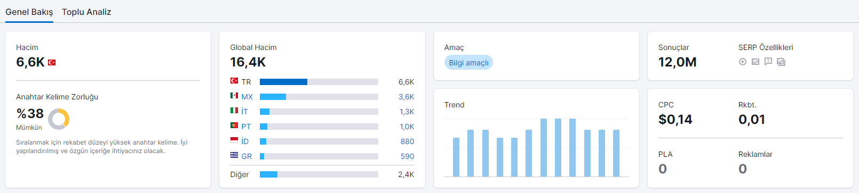Click the Mexico flag in Global Hacim list
This screenshot has width=859, height=193.
tap(234, 96)
